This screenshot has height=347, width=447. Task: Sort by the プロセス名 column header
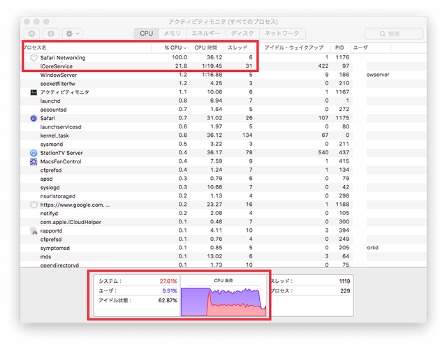87,47
